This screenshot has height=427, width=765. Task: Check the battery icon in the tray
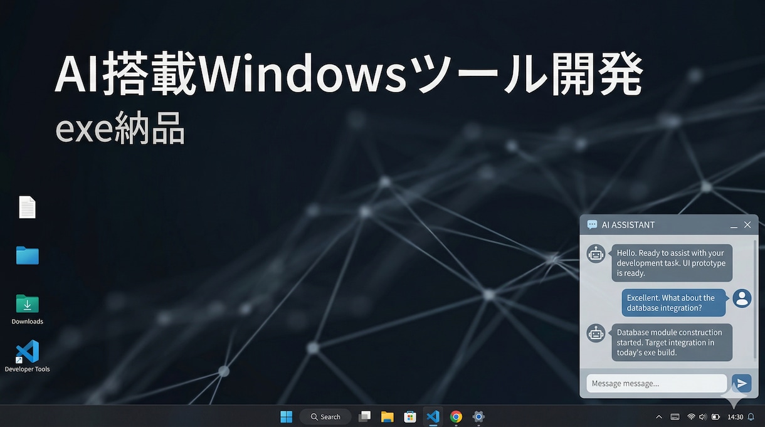click(x=715, y=417)
